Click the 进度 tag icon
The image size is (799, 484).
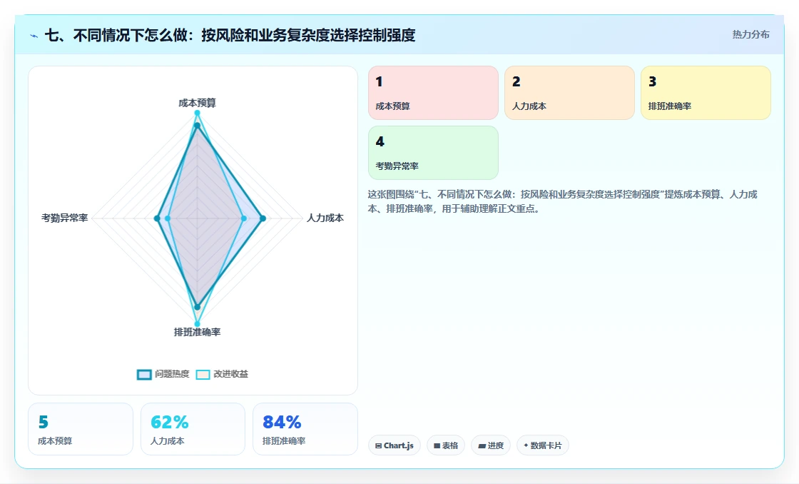tap(482, 445)
